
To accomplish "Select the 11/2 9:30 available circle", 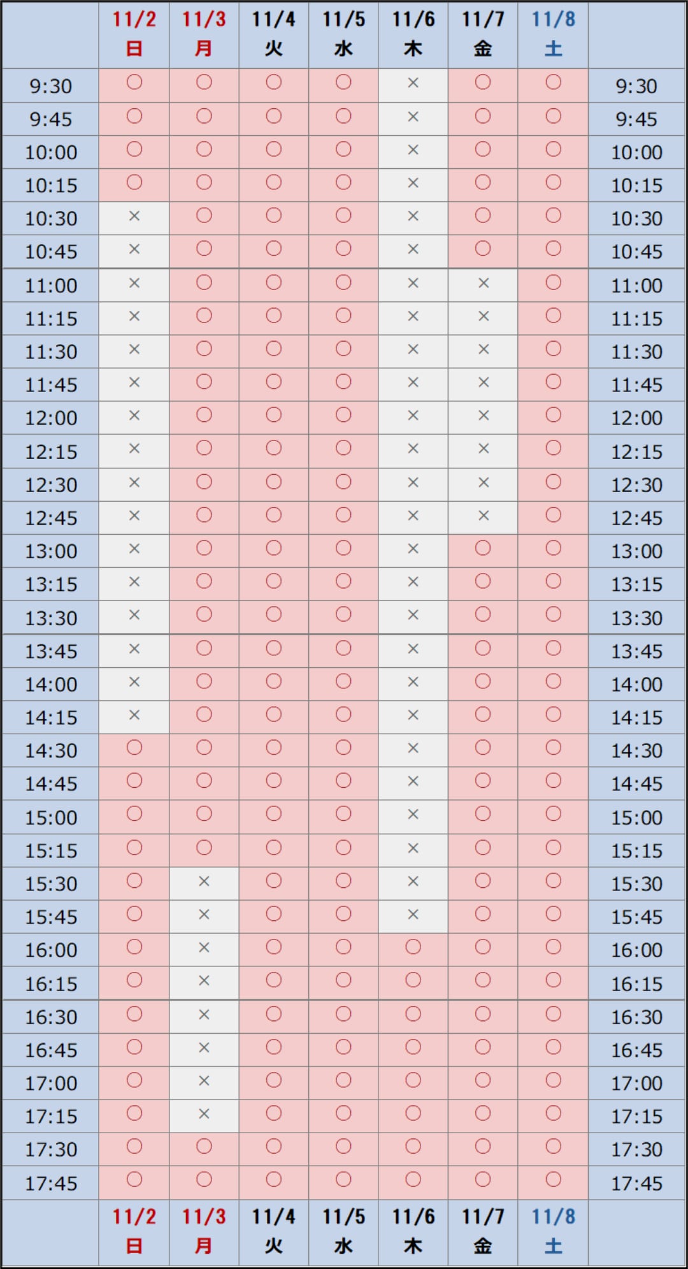I will click(x=134, y=82).
